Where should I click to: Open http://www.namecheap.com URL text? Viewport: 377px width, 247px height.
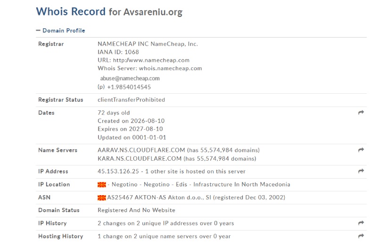pyautogui.click(x=151, y=60)
